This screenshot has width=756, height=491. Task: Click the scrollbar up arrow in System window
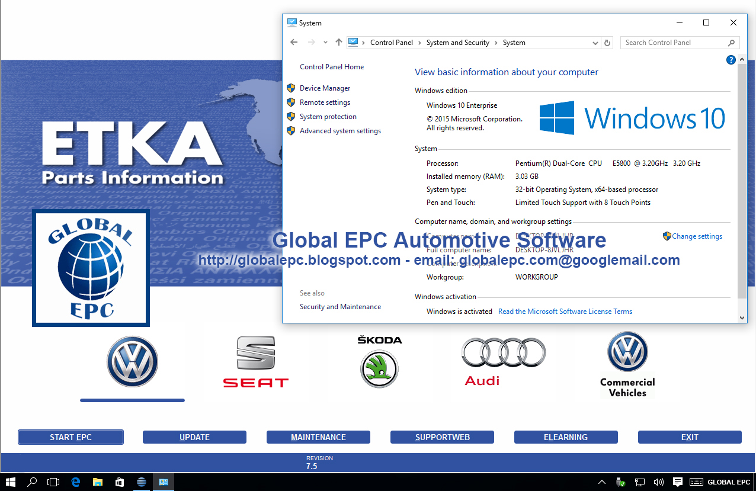pos(743,60)
